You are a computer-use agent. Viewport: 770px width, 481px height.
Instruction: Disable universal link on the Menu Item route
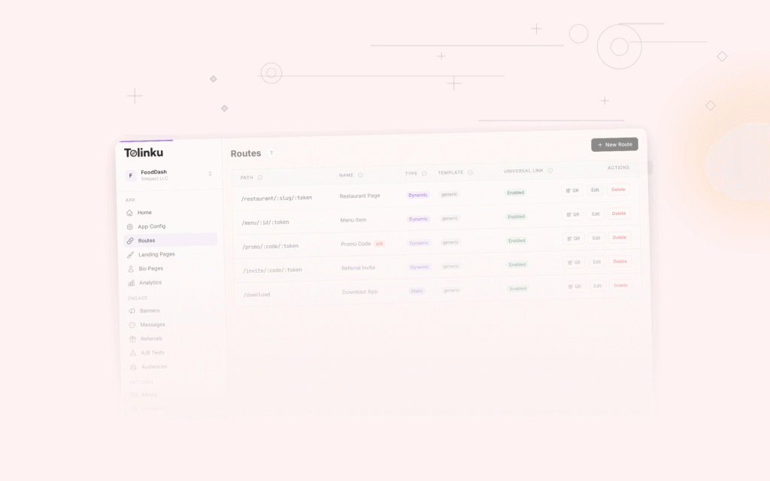[x=516, y=216]
